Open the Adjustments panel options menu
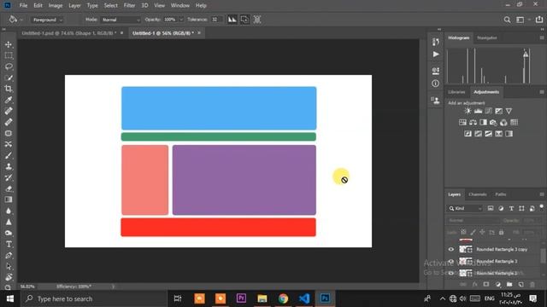This screenshot has width=547, height=307. pyautogui.click(x=541, y=92)
